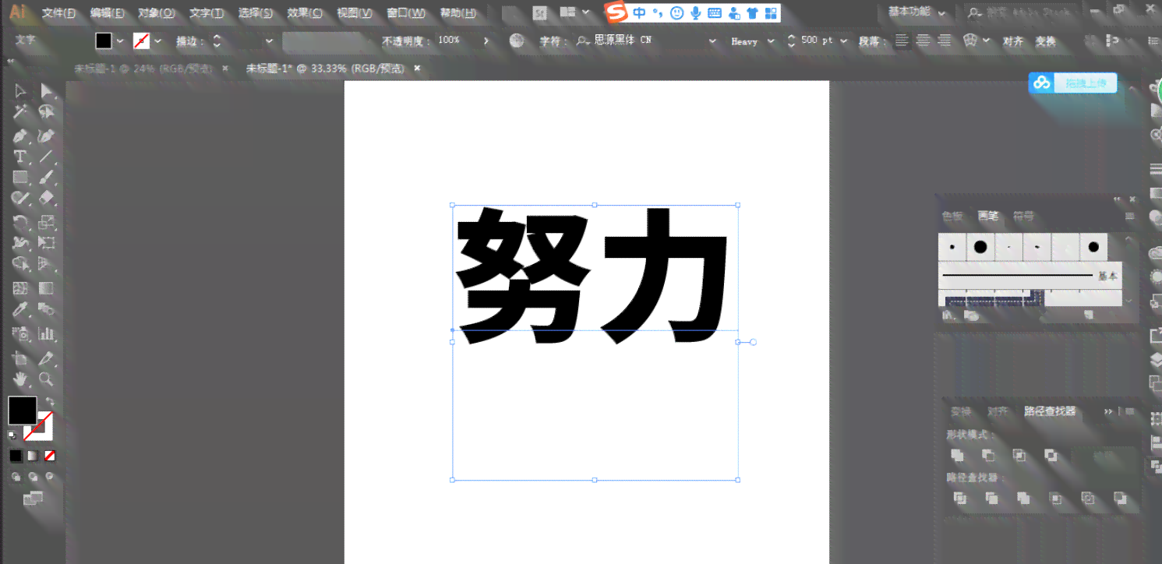Select the Direct Selection tool

[x=48, y=92]
